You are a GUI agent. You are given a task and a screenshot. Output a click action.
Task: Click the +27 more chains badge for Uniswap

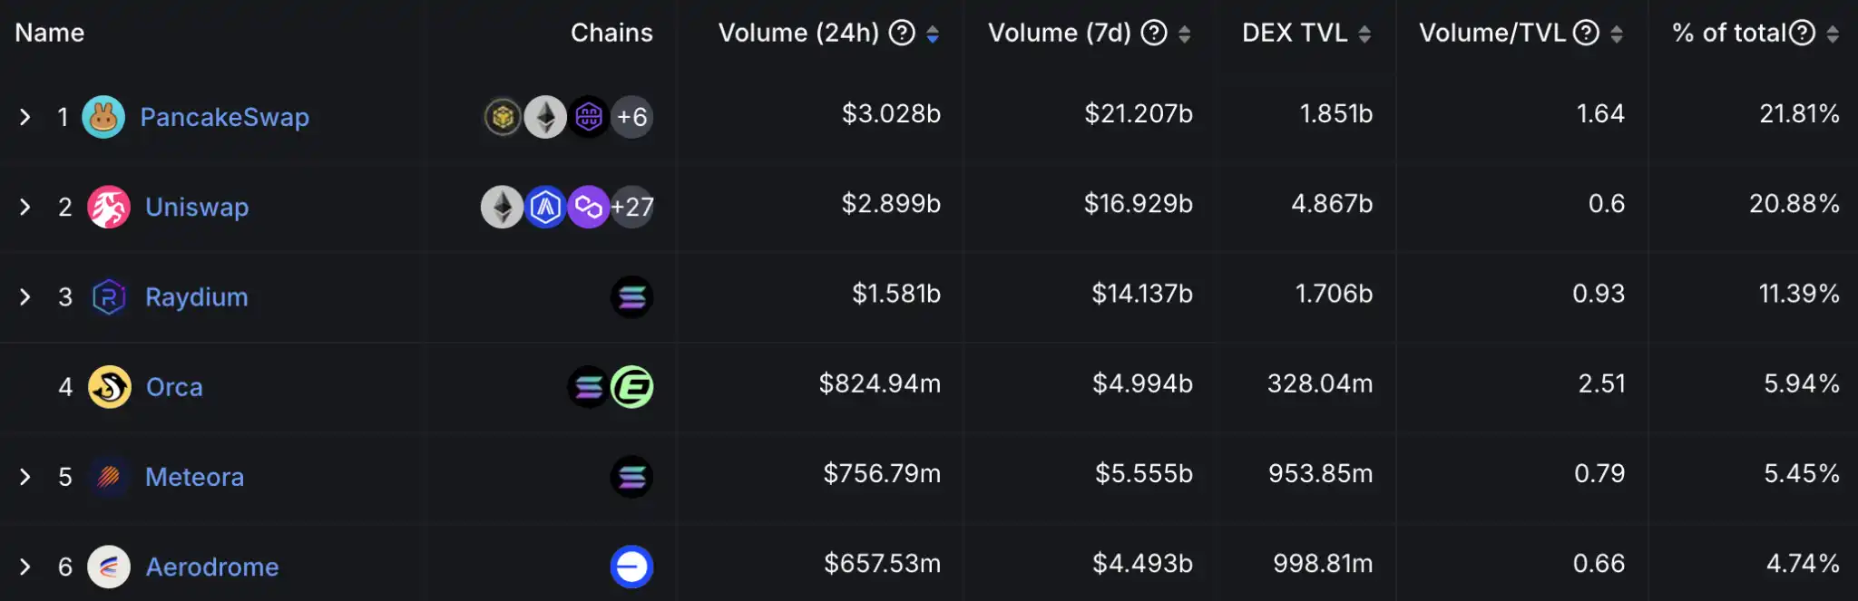632,207
